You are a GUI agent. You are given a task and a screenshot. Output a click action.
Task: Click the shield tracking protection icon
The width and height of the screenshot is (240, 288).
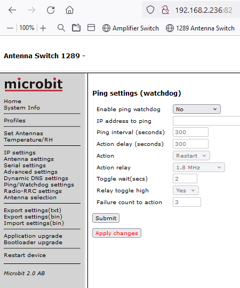(x=150, y=10)
